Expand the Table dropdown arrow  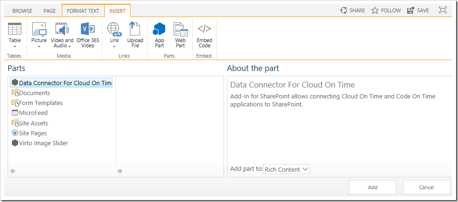click(15, 46)
